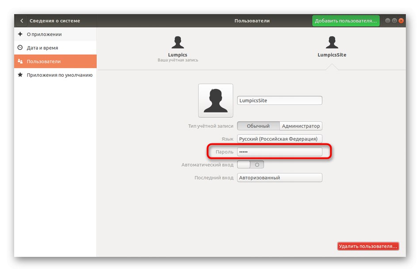Click the Сведения о системе header title
This screenshot has height=271, width=420.
(x=55, y=21)
